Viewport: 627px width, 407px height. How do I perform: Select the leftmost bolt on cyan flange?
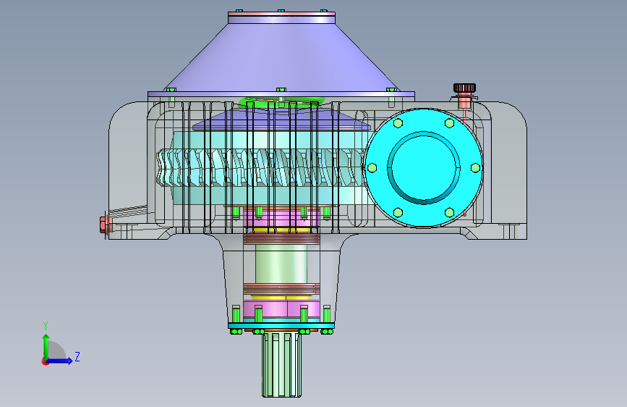tap(372, 168)
